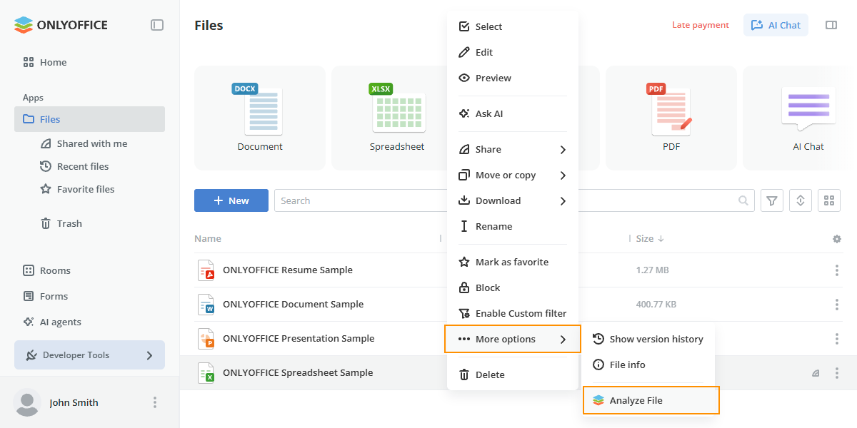Open Shared with me in sidebar

coord(92,143)
